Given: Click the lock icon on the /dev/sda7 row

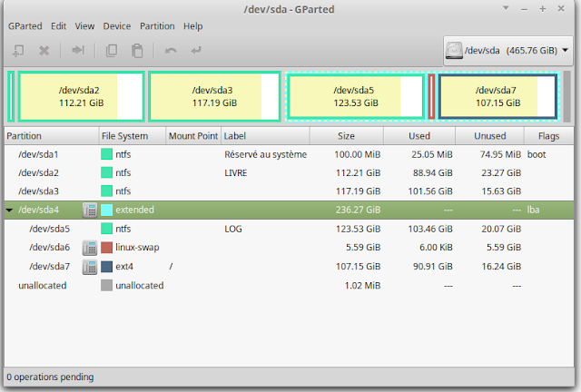Looking at the screenshot, I should pos(90,267).
